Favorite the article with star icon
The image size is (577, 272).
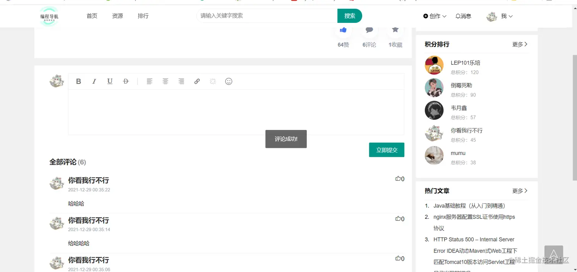coord(395,30)
